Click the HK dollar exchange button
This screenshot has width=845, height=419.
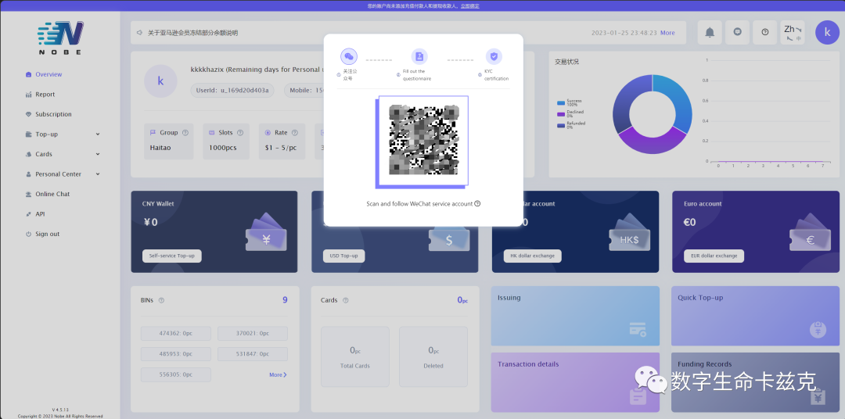pos(533,256)
